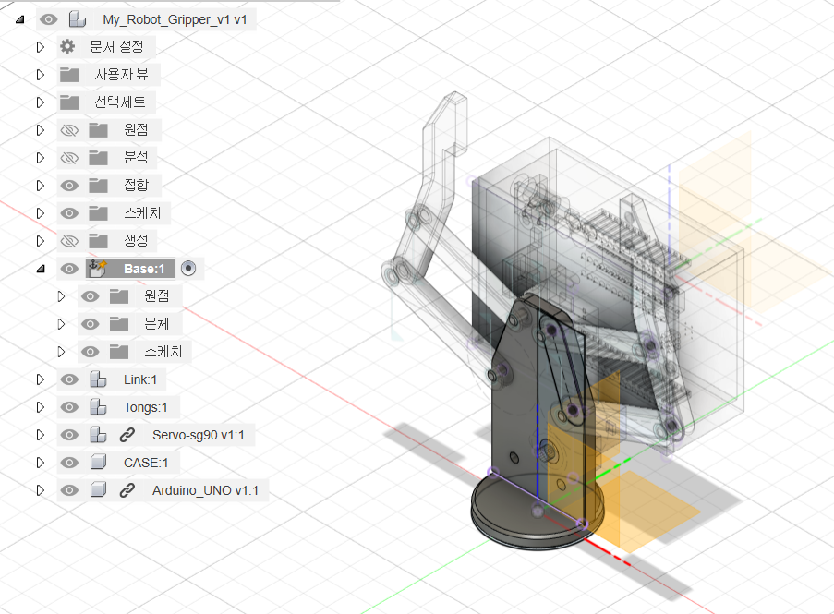Click the folder icon of 원점 under Base:1

pos(118,295)
